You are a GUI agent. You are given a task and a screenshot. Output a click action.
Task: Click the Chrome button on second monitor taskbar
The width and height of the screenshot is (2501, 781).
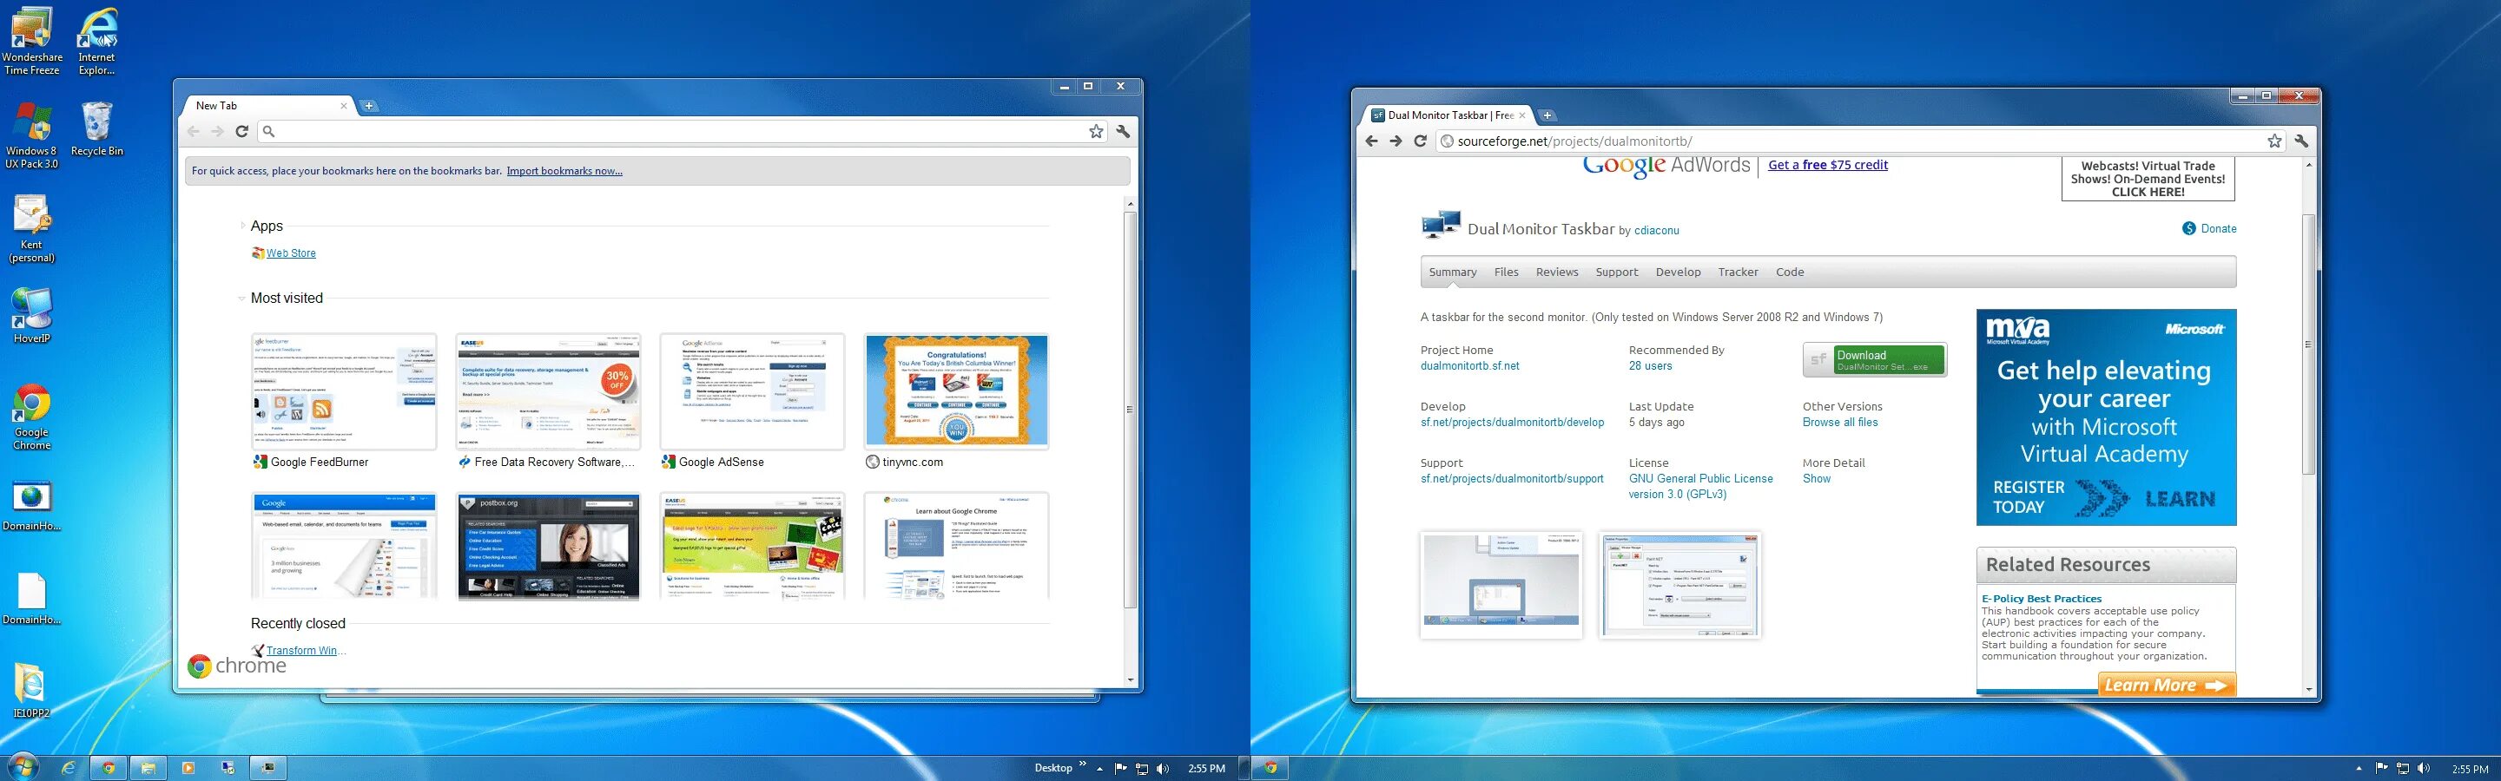[1269, 768]
